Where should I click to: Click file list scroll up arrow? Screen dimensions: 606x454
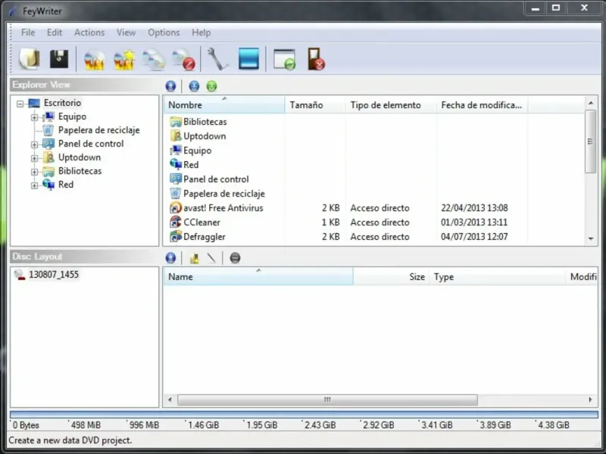click(x=591, y=103)
